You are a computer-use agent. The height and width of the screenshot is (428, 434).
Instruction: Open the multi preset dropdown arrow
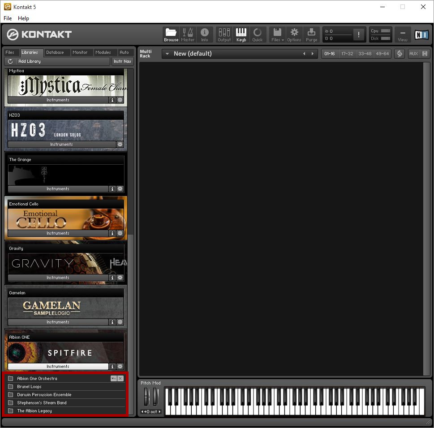pyautogui.click(x=167, y=54)
